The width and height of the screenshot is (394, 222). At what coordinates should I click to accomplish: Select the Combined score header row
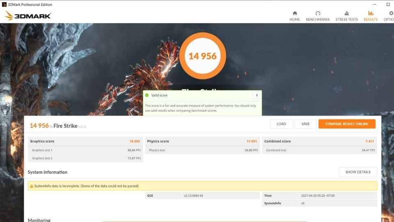[x=319, y=141]
